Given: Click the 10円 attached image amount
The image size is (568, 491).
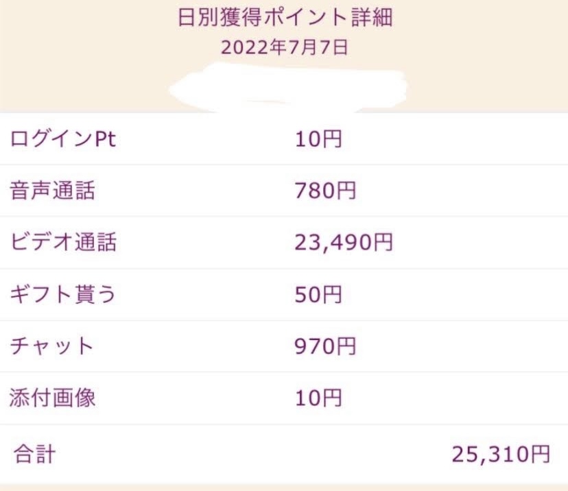Looking at the screenshot, I should [x=318, y=398].
